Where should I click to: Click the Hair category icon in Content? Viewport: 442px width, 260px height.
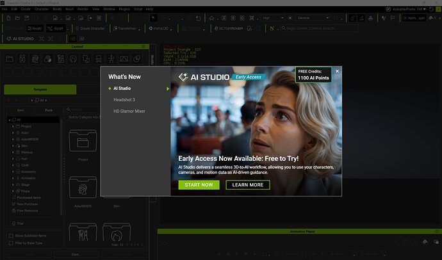coord(73,59)
